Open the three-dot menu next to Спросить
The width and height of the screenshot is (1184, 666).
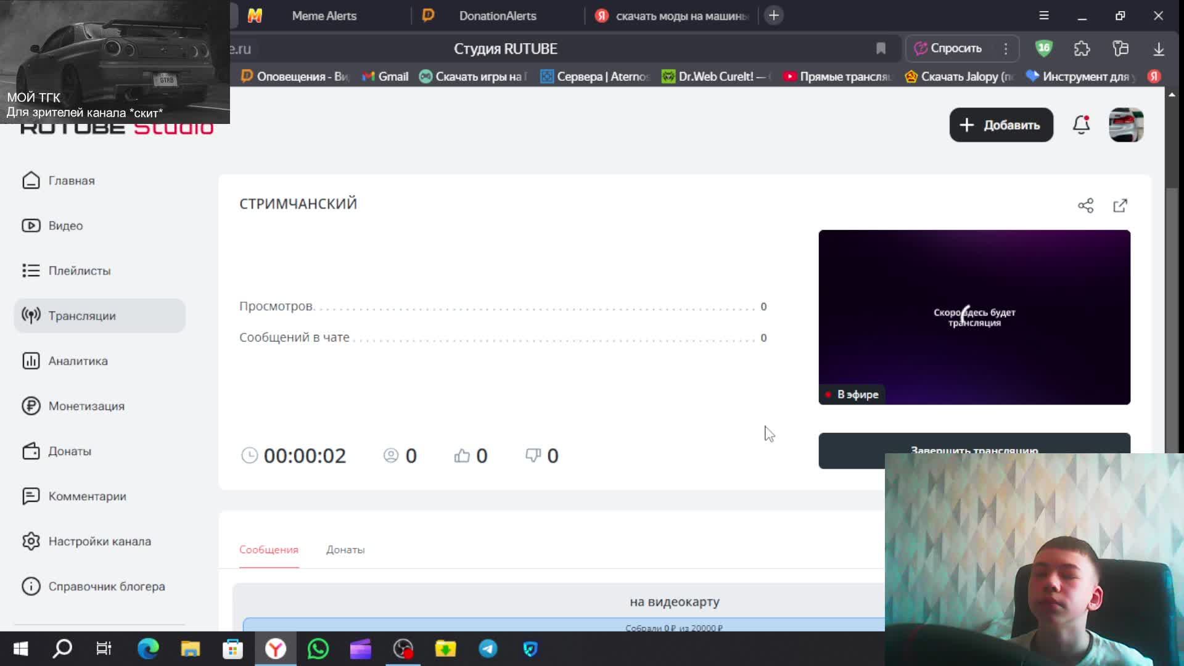[x=1006, y=49]
